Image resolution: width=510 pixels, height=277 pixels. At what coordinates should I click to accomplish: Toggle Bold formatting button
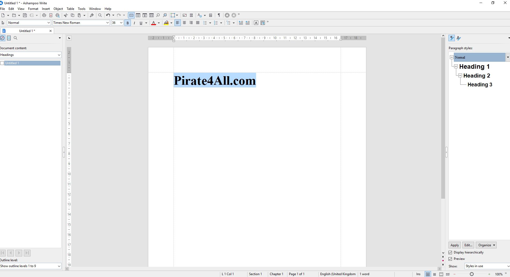[x=128, y=23]
